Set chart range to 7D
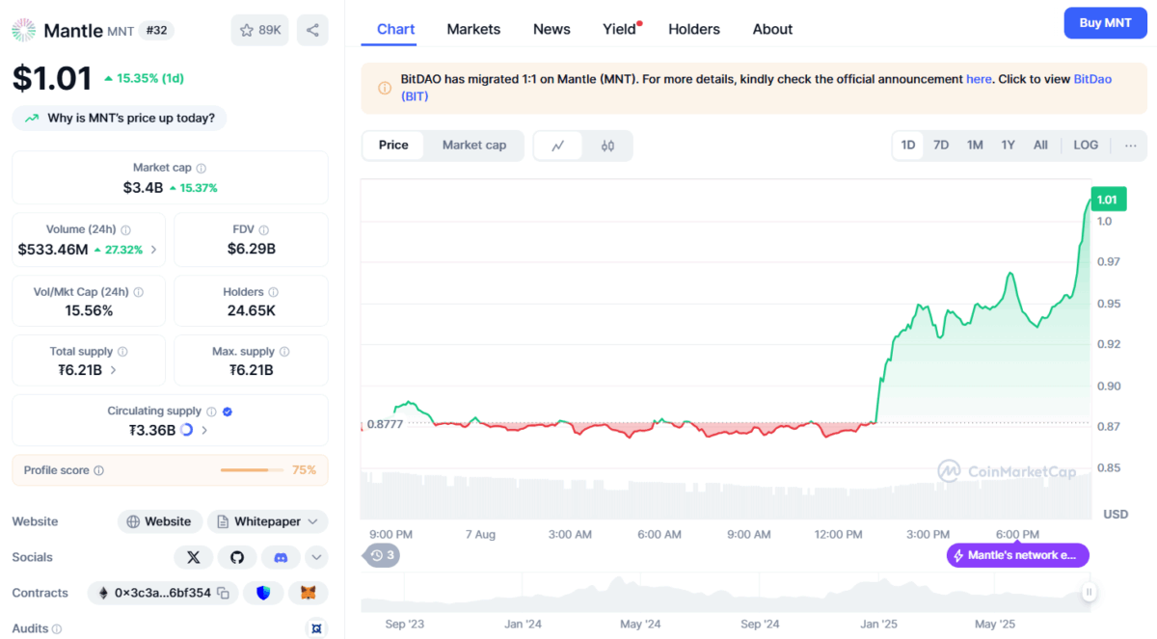Image resolution: width=1157 pixels, height=639 pixels. (x=941, y=146)
